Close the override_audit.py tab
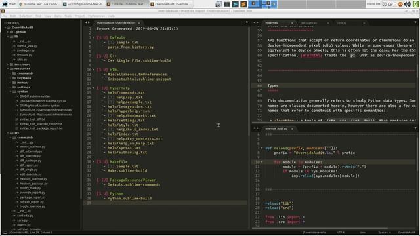This screenshot has width=420, height=236. [x=292, y=129]
